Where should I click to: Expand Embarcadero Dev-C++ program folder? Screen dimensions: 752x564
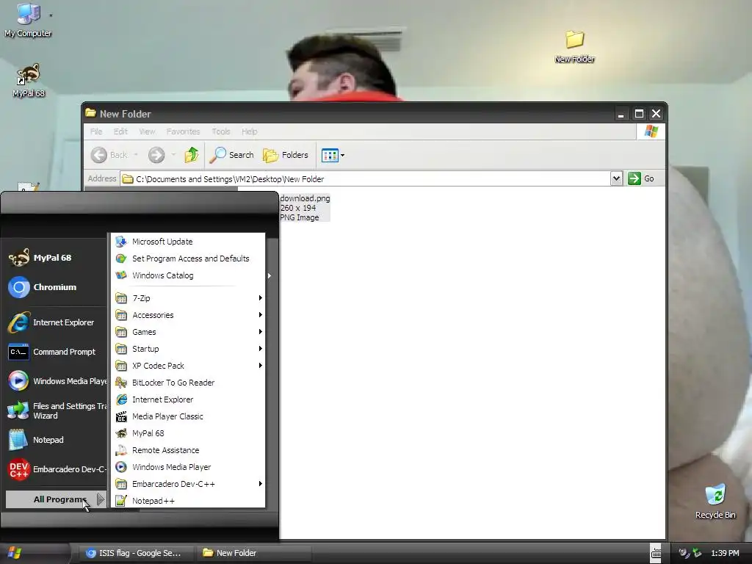pyautogui.click(x=188, y=484)
